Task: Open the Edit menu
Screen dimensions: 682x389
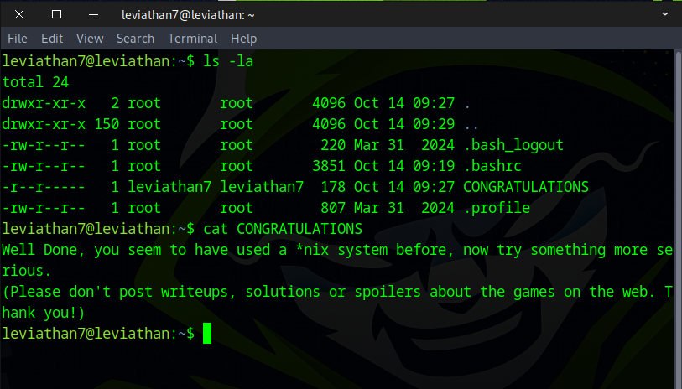Action: tap(52, 39)
